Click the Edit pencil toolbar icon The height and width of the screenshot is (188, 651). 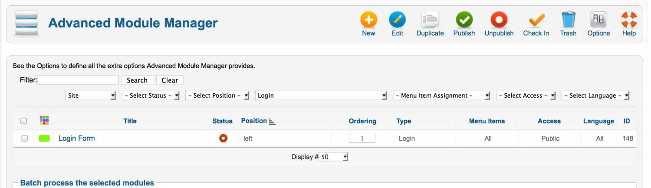pos(397,20)
